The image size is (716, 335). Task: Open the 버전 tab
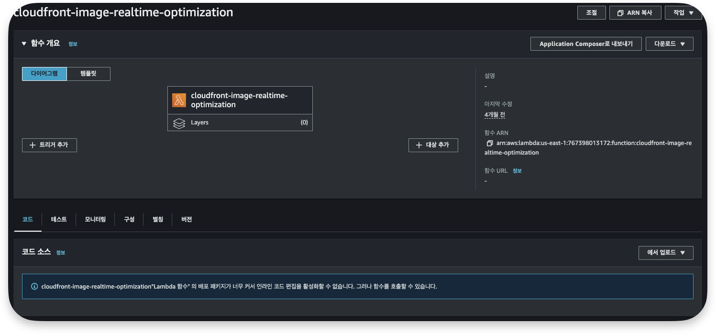coord(187,220)
